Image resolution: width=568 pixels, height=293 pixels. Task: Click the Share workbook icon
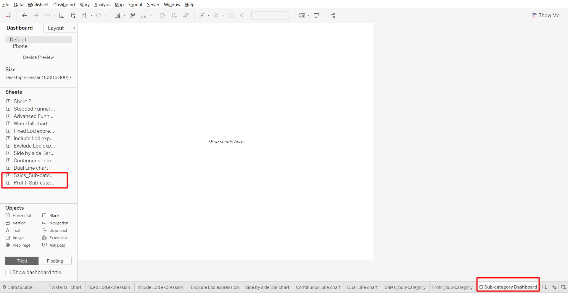[333, 15]
